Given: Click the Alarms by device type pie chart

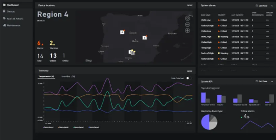Looking at the screenshot, I should tap(209, 122).
